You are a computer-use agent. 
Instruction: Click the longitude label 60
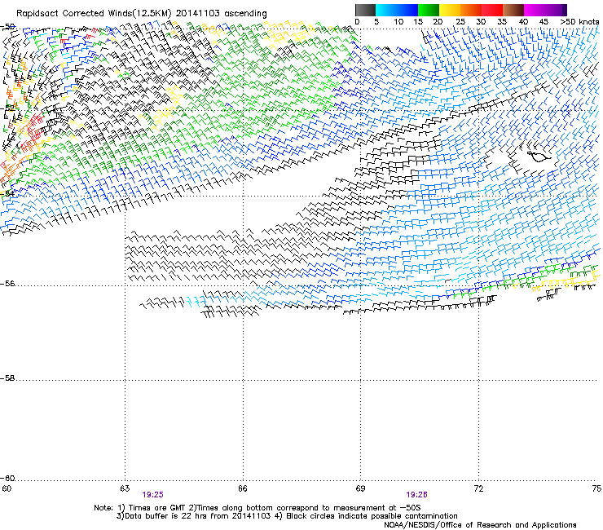(x=7, y=488)
